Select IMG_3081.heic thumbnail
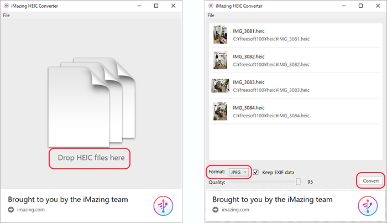This screenshot has width=387, height=223. click(x=220, y=34)
